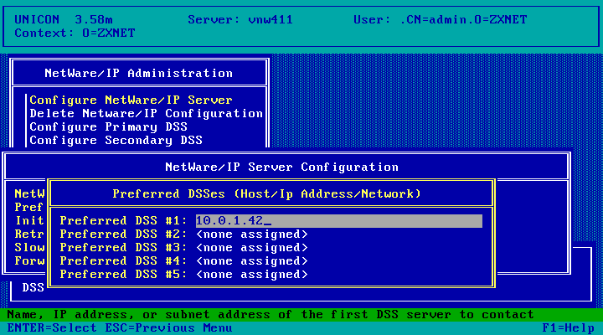Click the truncated Pref row behind dialog

28,208
